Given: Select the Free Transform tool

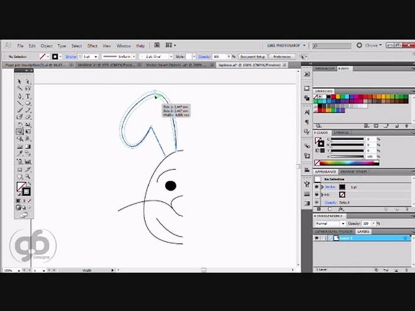Looking at the screenshot, I should [28, 131].
